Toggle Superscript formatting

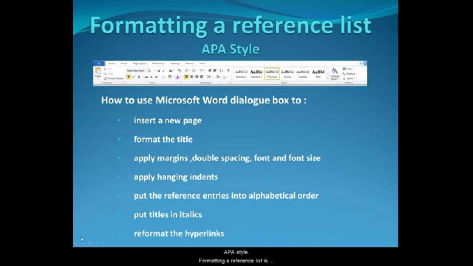point(156,77)
